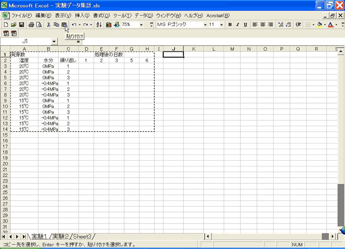Click the Undo arrow icon
This screenshot has width=345, height=249.
pyautogui.click(x=74, y=24)
